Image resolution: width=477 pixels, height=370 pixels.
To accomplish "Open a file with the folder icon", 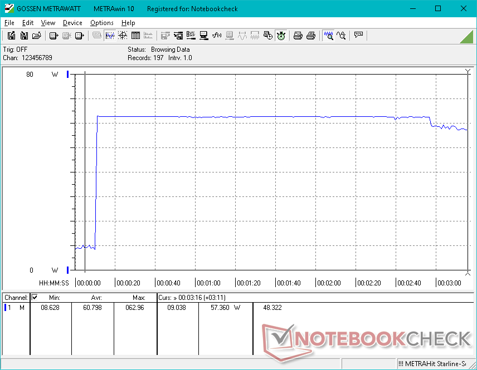I will (37, 36).
